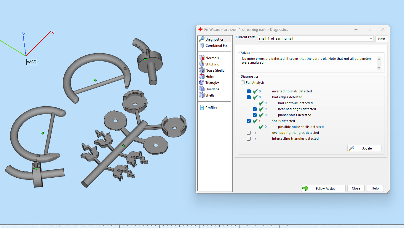Click the 'possible noise shells detected' row
Screen dimensions: 404x228
301,127
